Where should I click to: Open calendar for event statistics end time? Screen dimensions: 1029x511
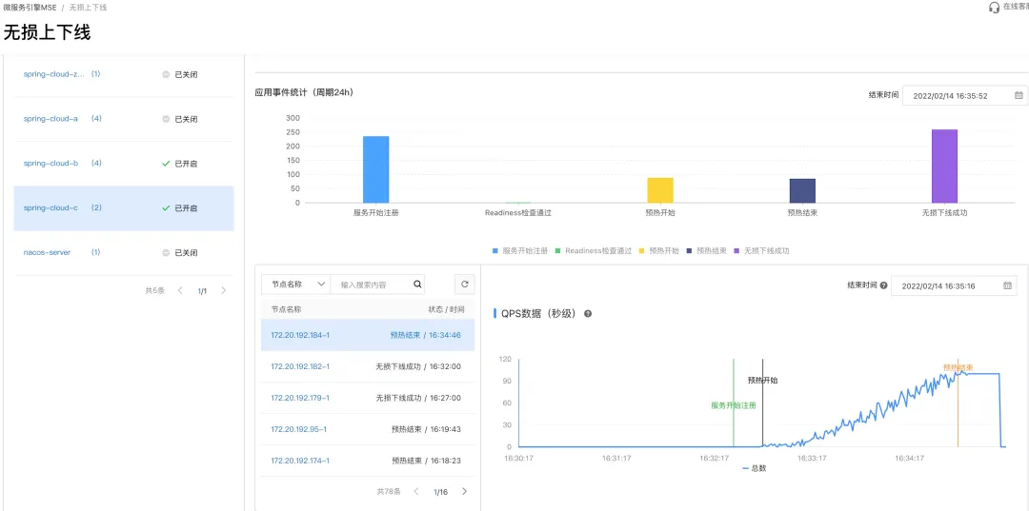[x=1019, y=95]
